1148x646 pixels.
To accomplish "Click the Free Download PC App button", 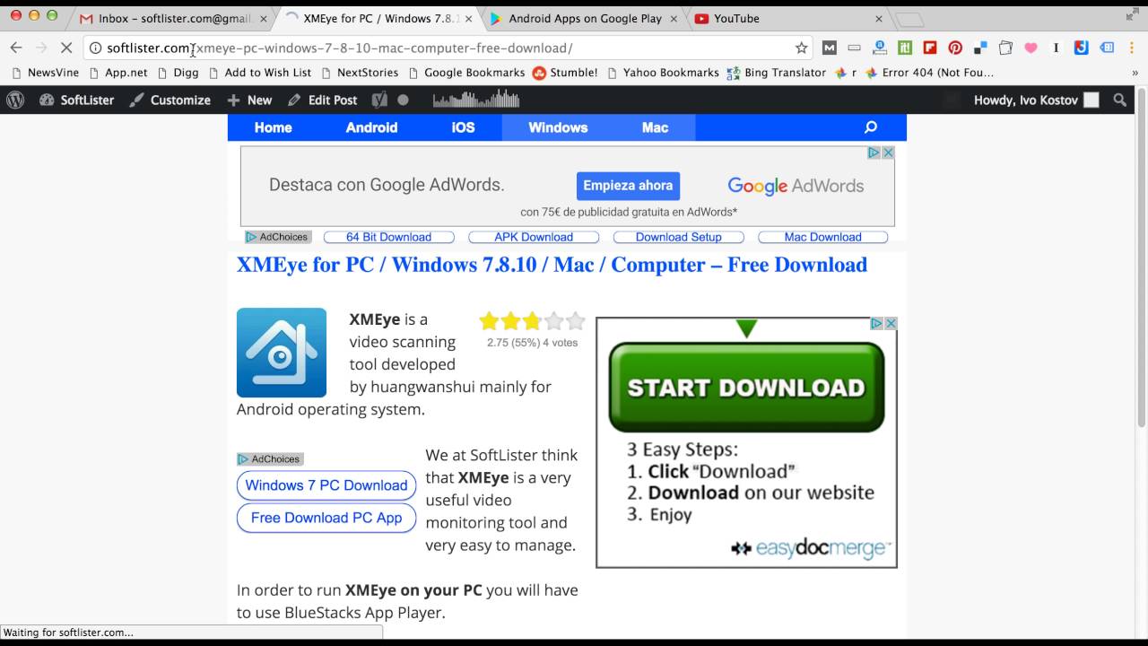I will click(x=326, y=518).
